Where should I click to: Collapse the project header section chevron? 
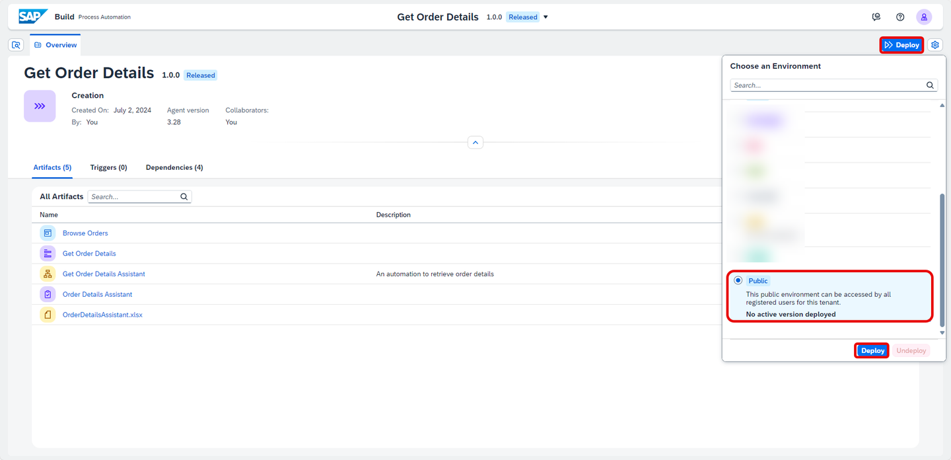475,142
